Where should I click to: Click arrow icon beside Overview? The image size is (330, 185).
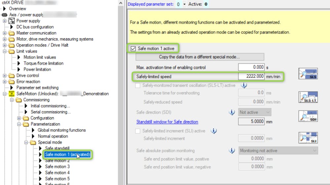click(x=4, y=9)
